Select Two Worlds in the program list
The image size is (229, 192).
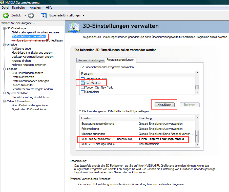click(x=92, y=83)
